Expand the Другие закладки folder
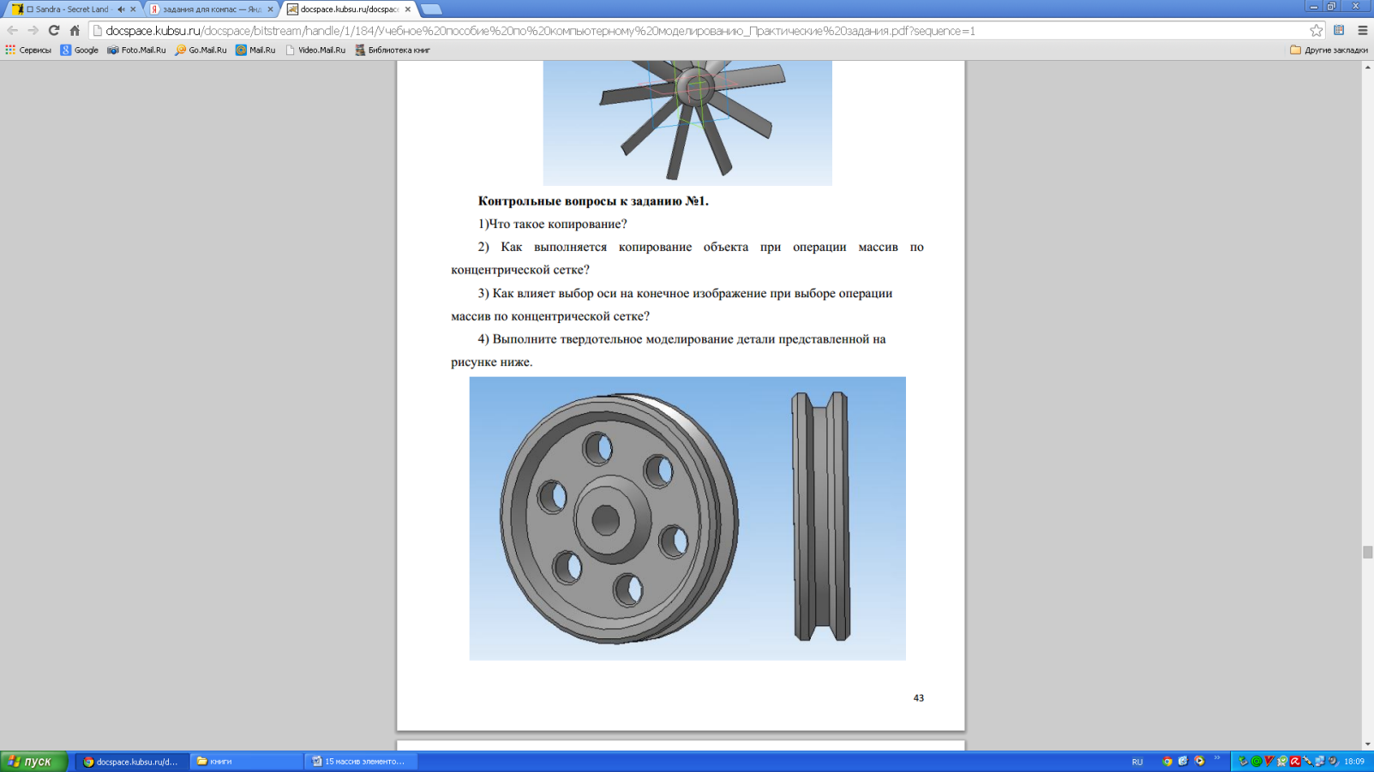 coord(1329,51)
